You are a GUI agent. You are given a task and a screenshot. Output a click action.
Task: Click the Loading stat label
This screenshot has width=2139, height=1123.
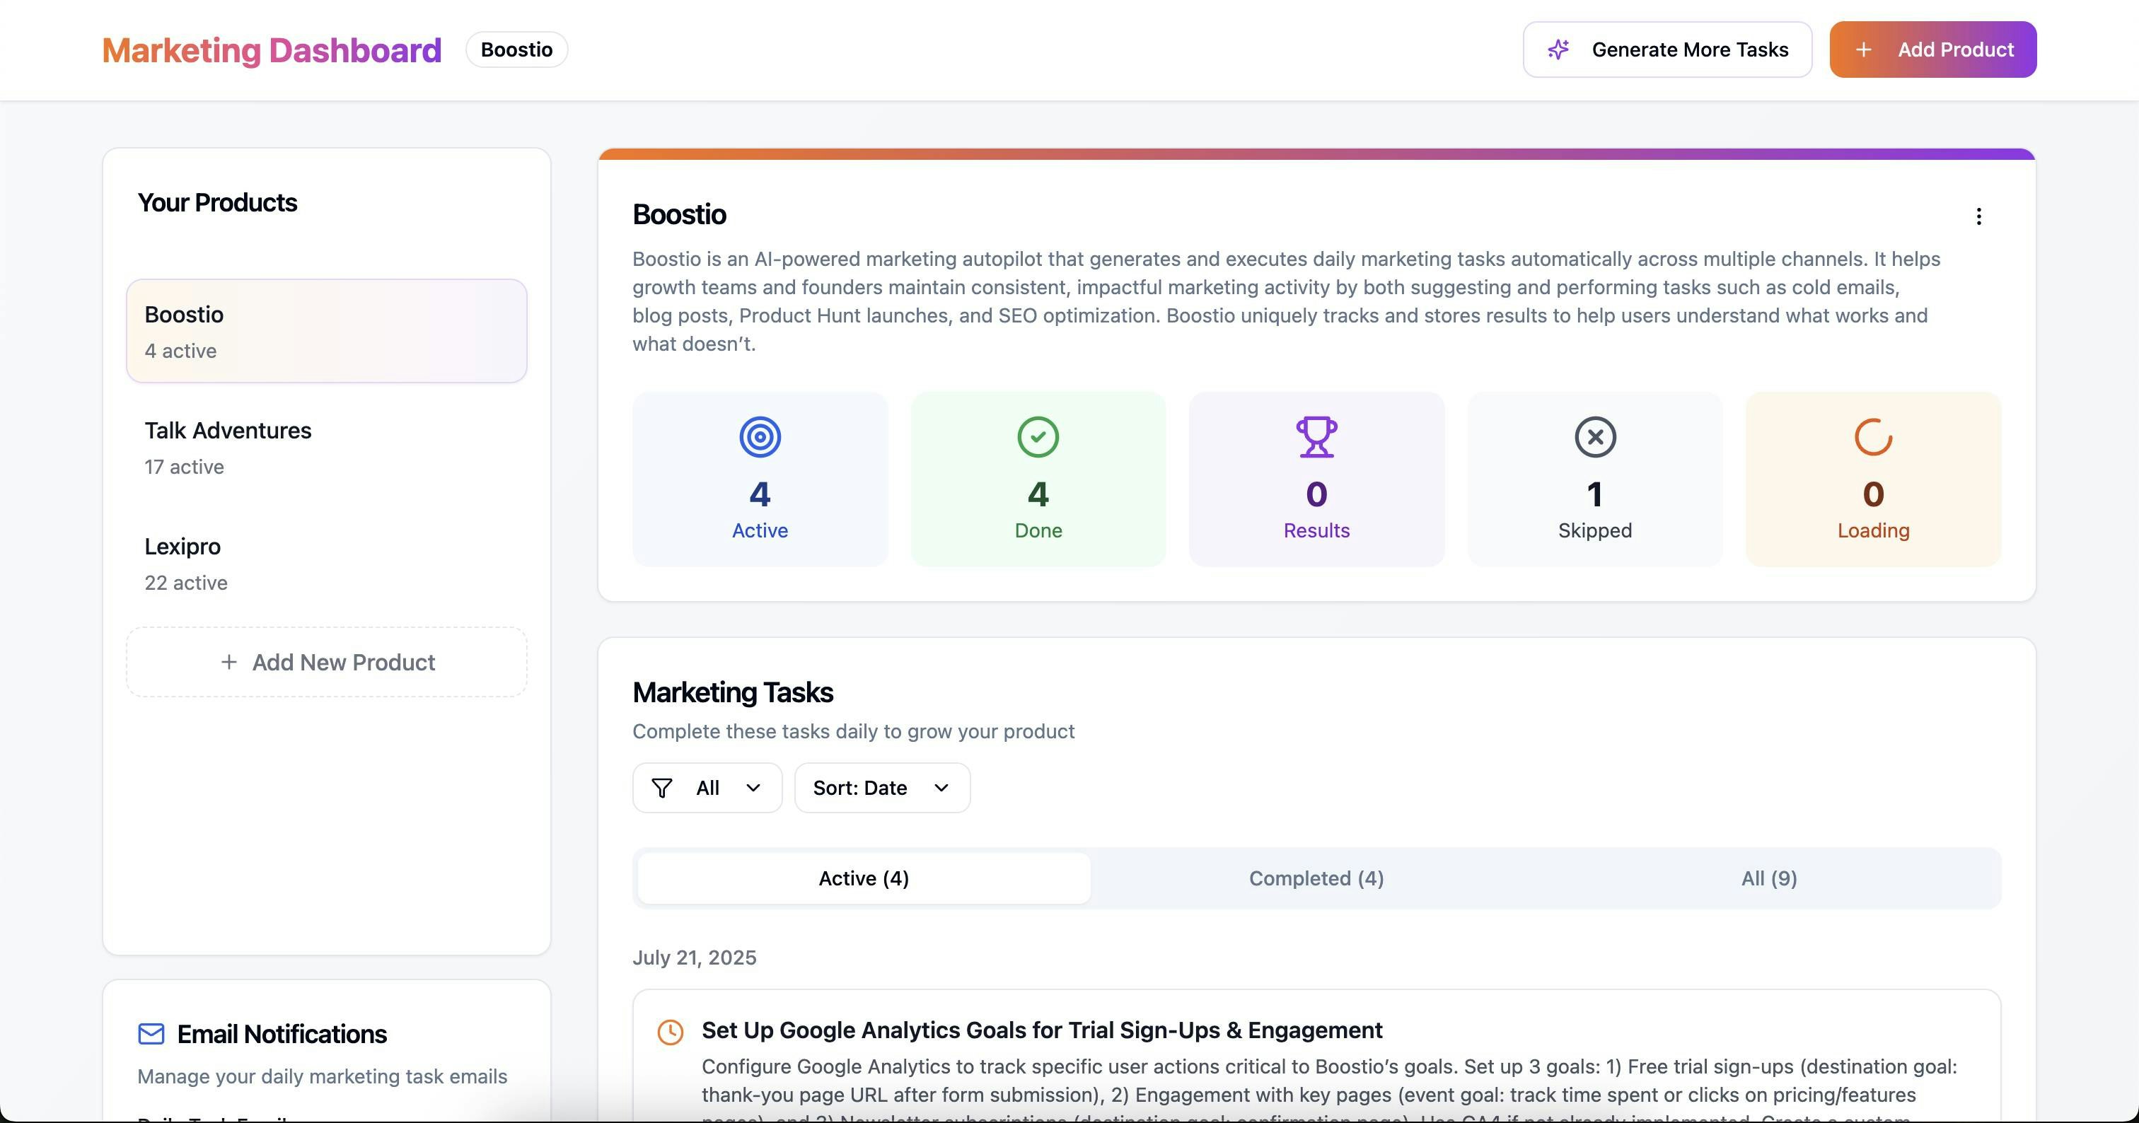pyautogui.click(x=1873, y=530)
